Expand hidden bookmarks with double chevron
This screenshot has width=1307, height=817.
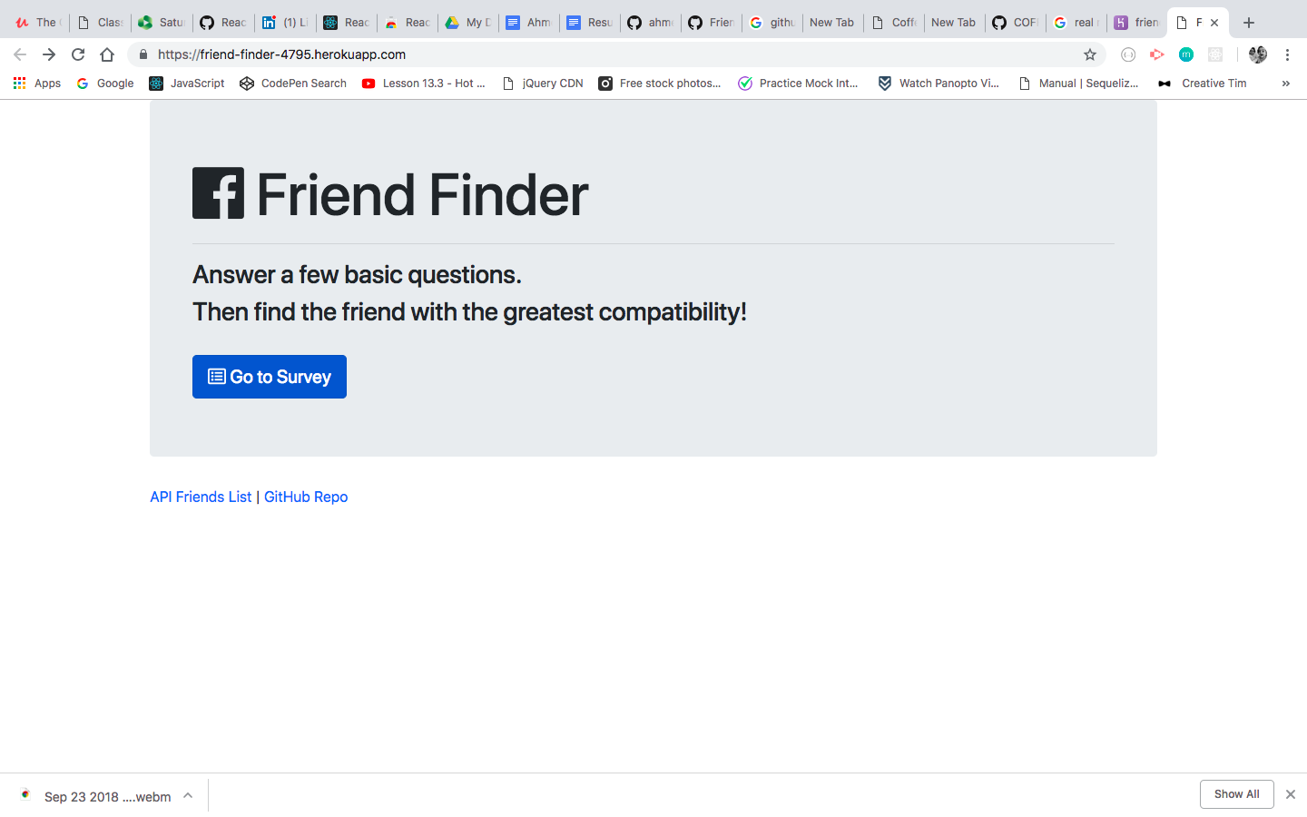tap(1285, 84)
